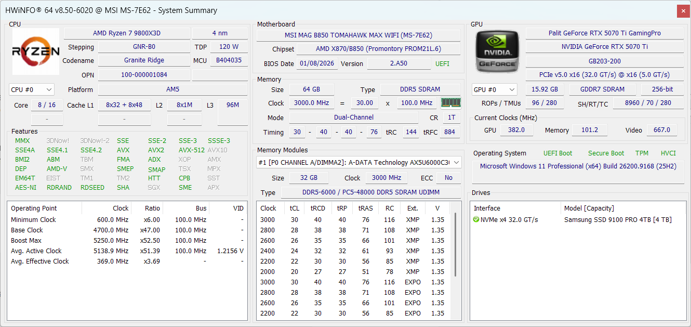Select the Avg. Effective Clock row
The height and width of the screenshot is (327, 691).
127,261
